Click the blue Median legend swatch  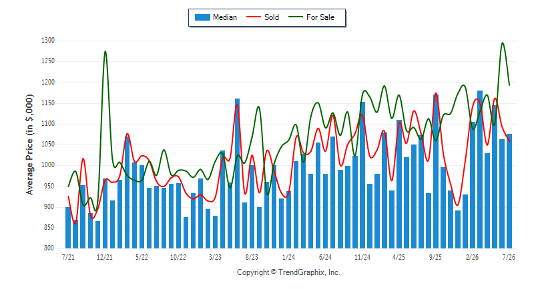point(202,17)
